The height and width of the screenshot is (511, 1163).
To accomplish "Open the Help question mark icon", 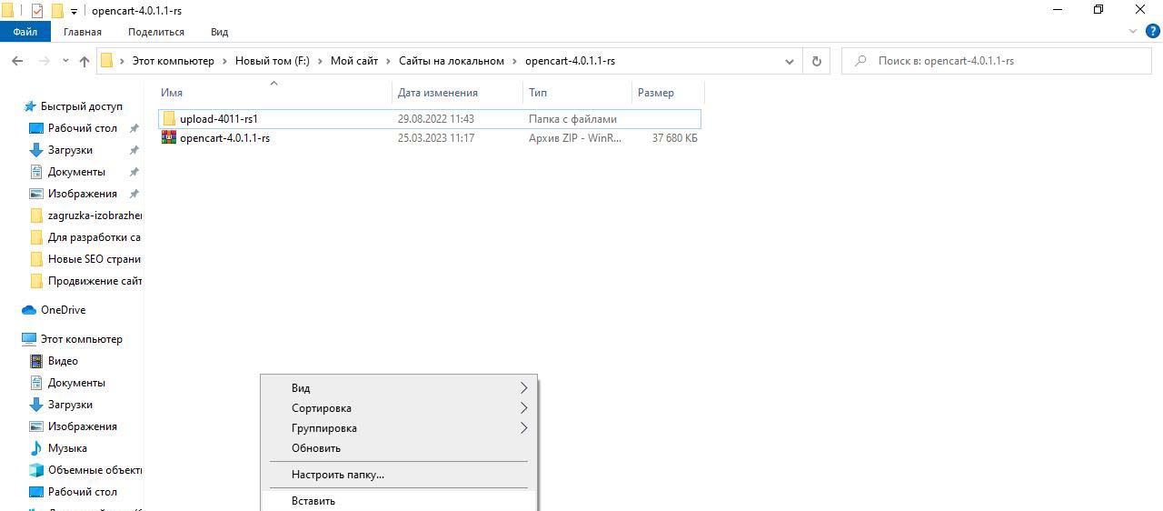I will 1152,31.
